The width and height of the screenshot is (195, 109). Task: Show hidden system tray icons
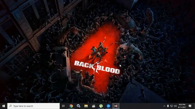pos(164,106)
